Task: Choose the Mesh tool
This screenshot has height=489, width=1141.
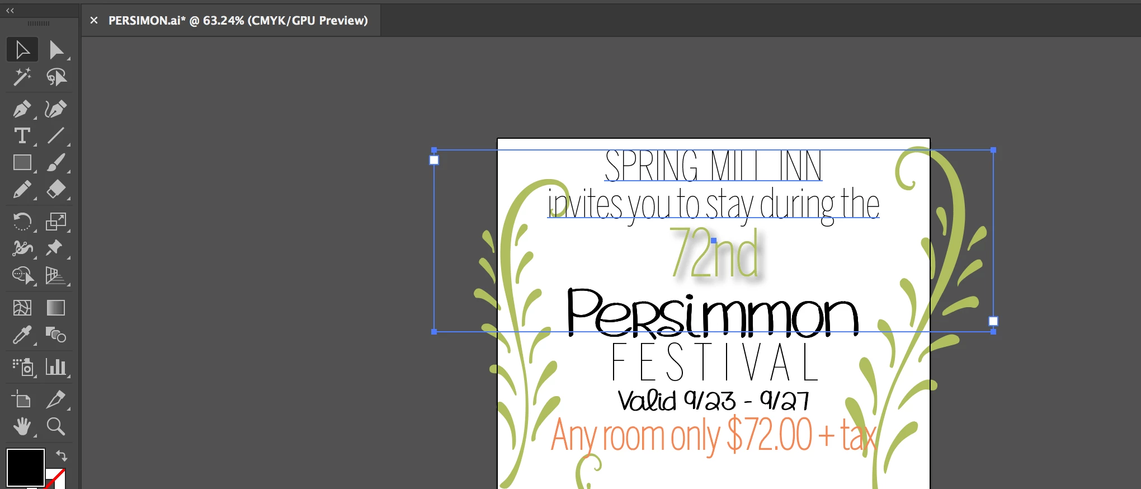Action: tap(22, 308)
